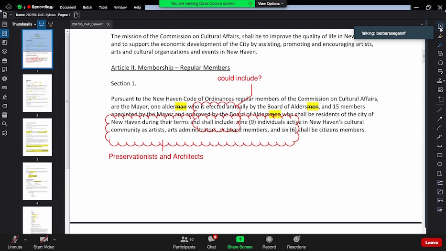
Task: Select page 3 thumbnail
Action: point(37,137)
